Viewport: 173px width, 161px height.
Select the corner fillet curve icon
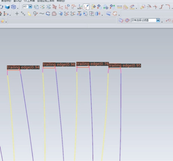168,7
